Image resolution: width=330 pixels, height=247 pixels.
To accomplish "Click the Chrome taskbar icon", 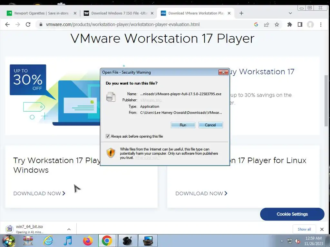I will [107, 241].
